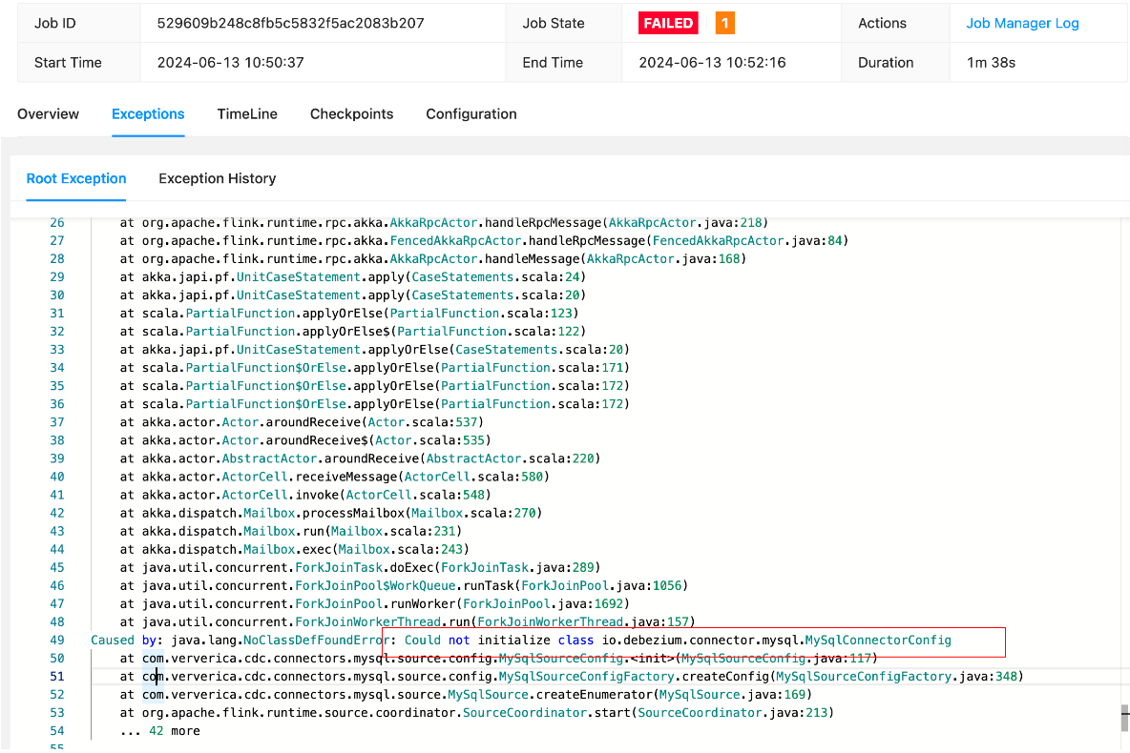Switch to the Overview tab
The width and height of the screenshot is (1130, 753).
[x=49, y=113]
